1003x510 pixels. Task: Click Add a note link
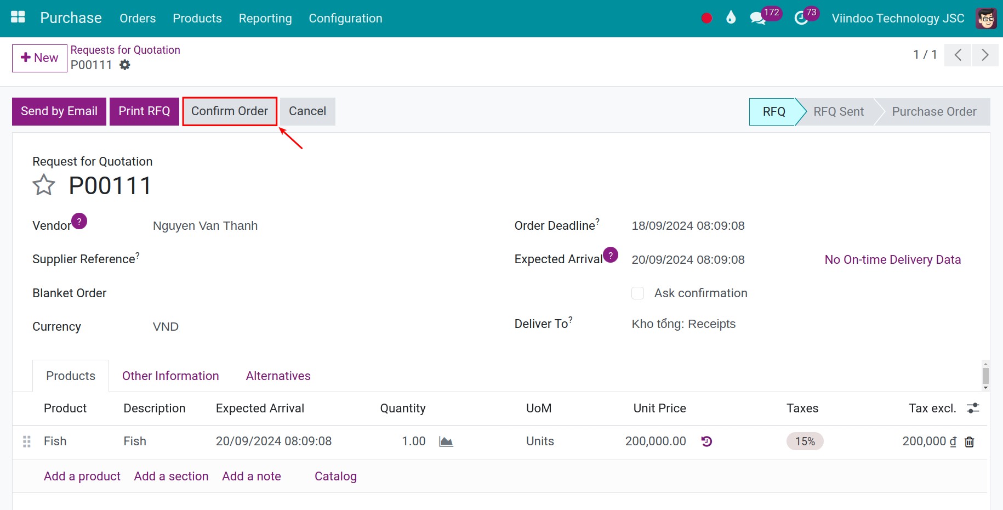point(252,476)
